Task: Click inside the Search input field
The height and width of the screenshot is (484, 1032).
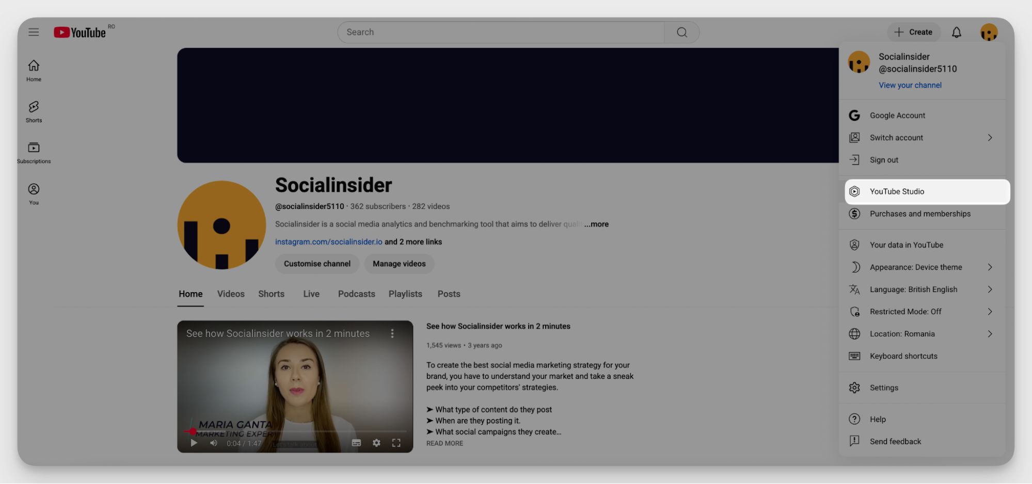Action: [x=501, y=32]
